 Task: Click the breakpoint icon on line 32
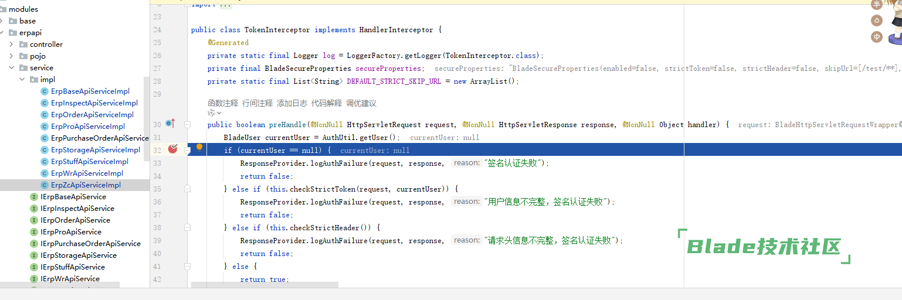(172, 149)
